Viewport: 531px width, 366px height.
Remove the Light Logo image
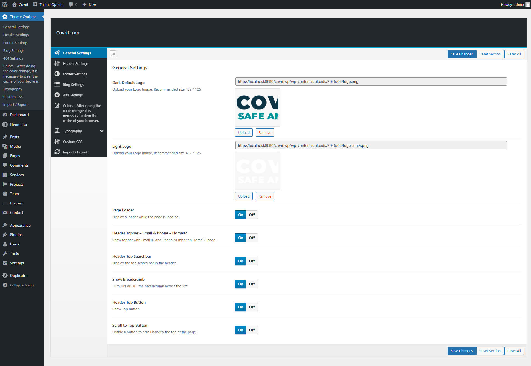point(265,196)
